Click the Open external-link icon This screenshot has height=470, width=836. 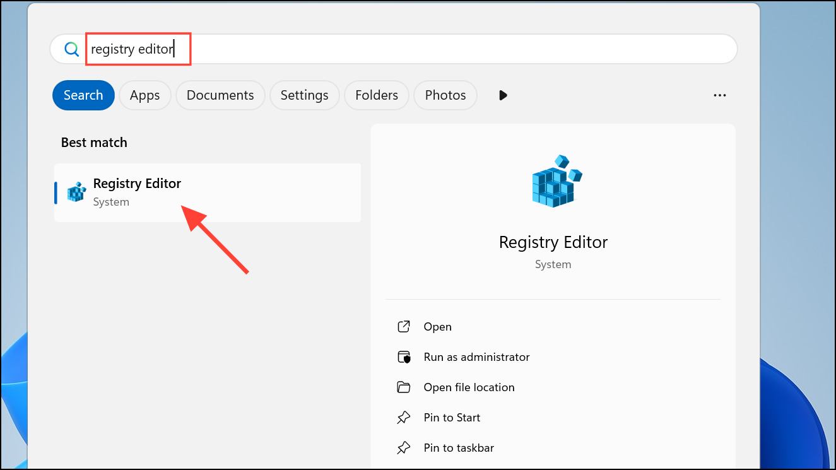[404, 327]
